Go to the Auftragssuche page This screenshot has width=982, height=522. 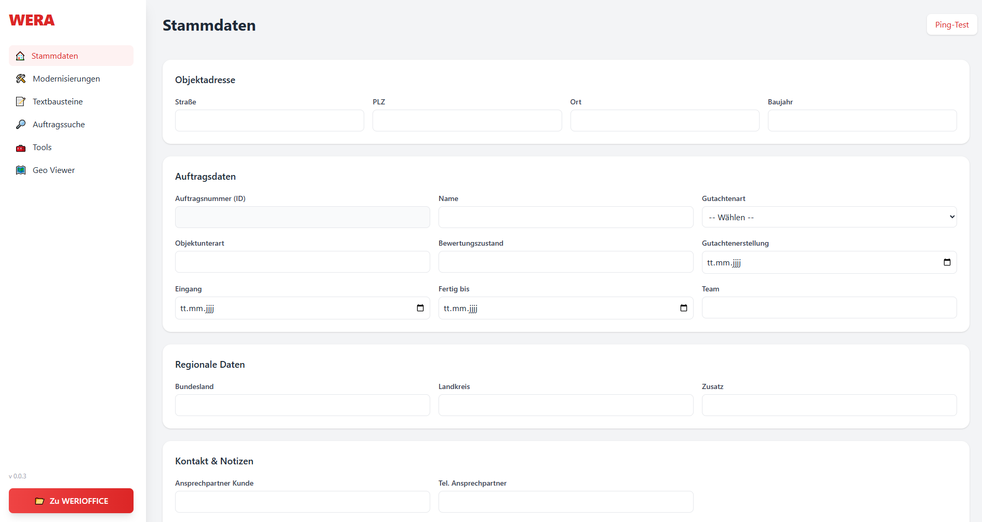(x=59, y=125)
